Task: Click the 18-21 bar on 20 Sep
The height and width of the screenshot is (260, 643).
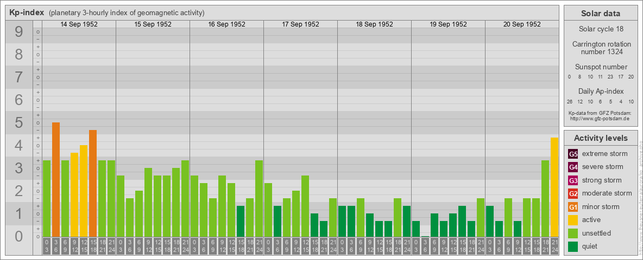Action: [x=545, y=199]
